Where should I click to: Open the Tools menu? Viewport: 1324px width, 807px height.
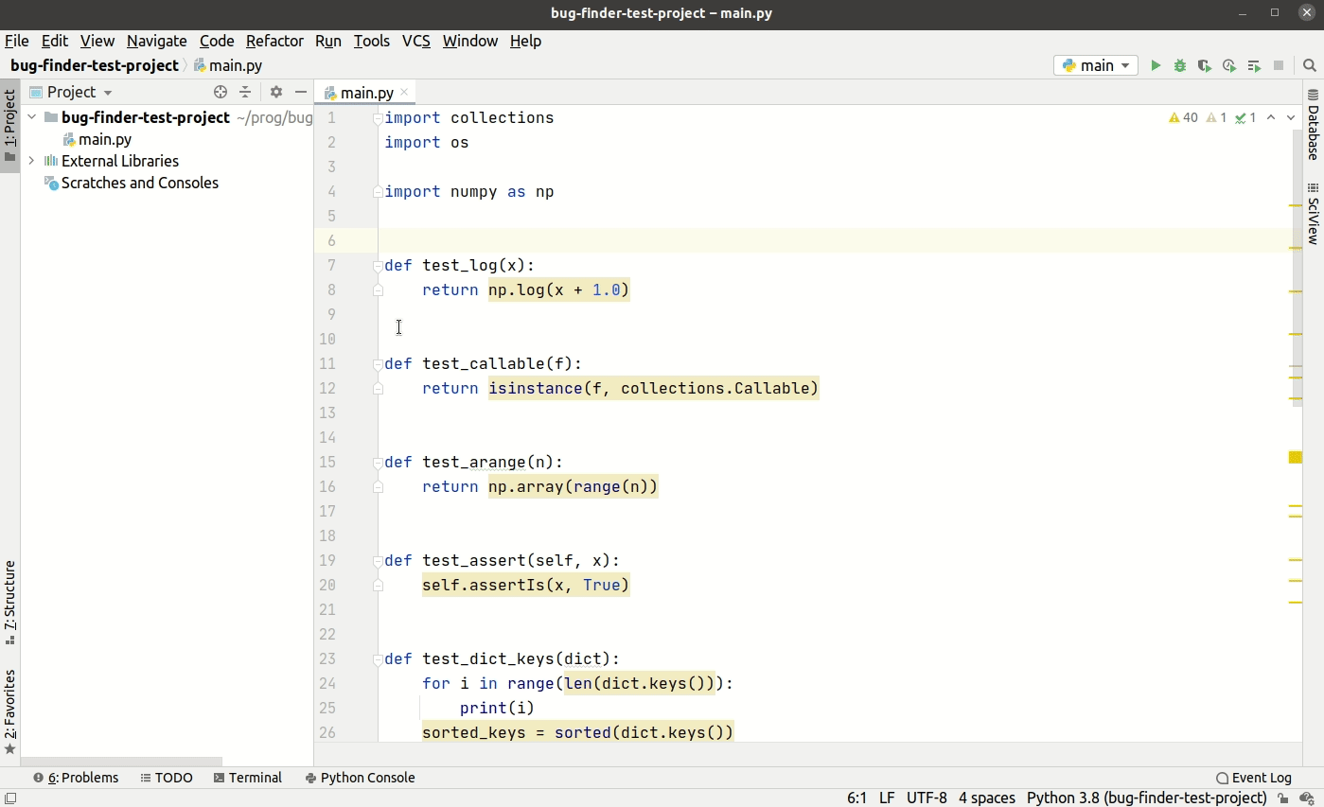point(372,41)
